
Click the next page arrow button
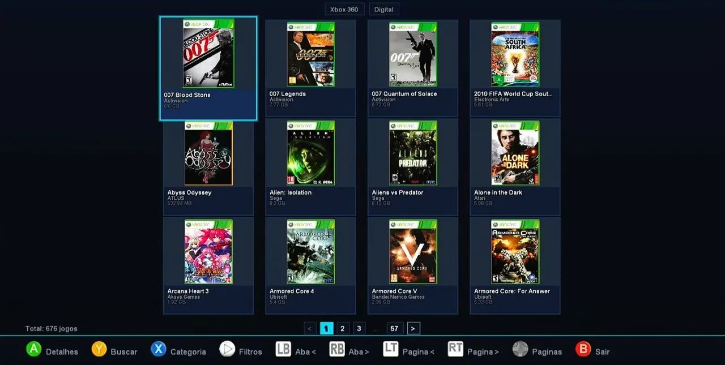[413, 328]
